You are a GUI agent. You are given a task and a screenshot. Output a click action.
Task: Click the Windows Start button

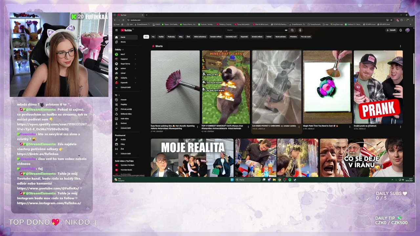[x=232, y=180]
